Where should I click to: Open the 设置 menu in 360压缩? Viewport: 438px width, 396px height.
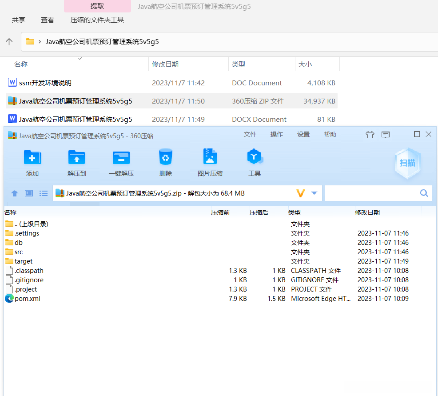pyautogui.click(x=303, y=134)
